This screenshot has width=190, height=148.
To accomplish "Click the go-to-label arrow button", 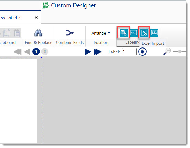I will coord(142,52).
